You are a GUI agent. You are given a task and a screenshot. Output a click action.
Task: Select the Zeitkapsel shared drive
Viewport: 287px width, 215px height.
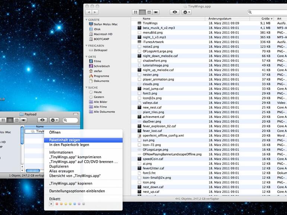[x=100, y=50]
